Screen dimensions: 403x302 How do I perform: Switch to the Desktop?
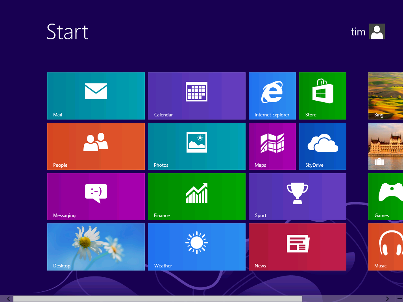click(96, 247)
